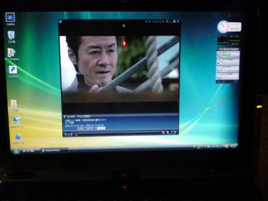
Task: Click the leftmost icon in the player's bottom bar
Action: pos(65,134)
